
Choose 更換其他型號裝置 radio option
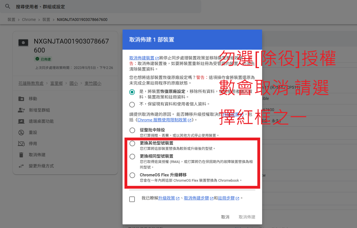132,143
